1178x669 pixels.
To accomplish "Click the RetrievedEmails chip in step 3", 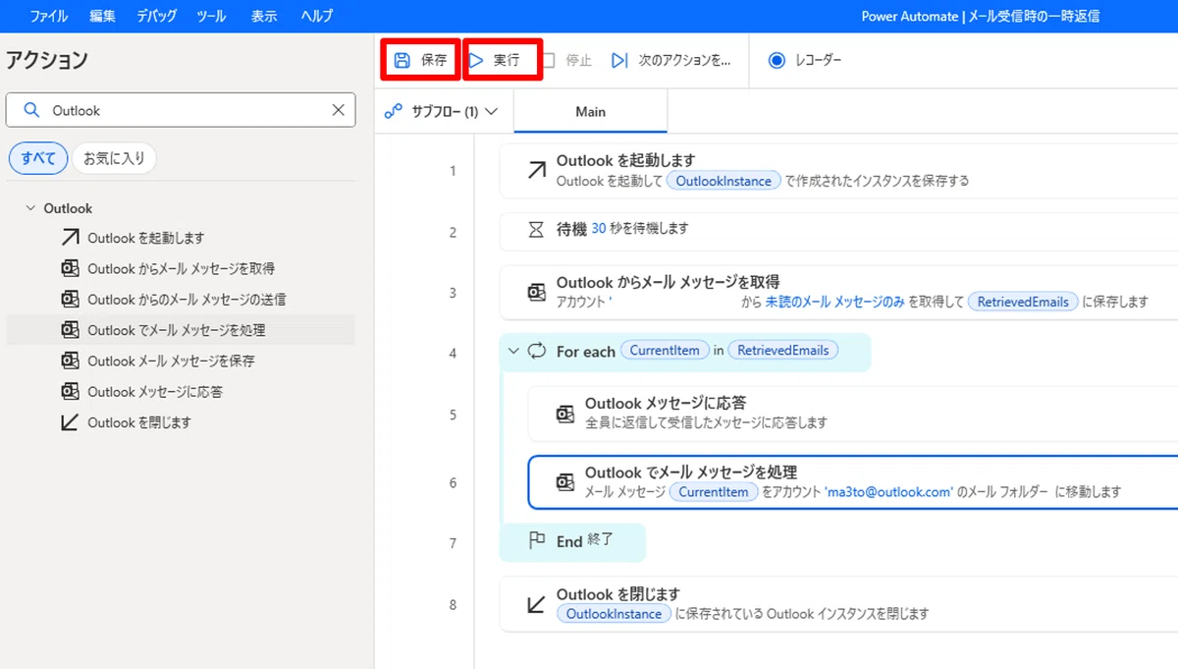I will point(1023,302).
